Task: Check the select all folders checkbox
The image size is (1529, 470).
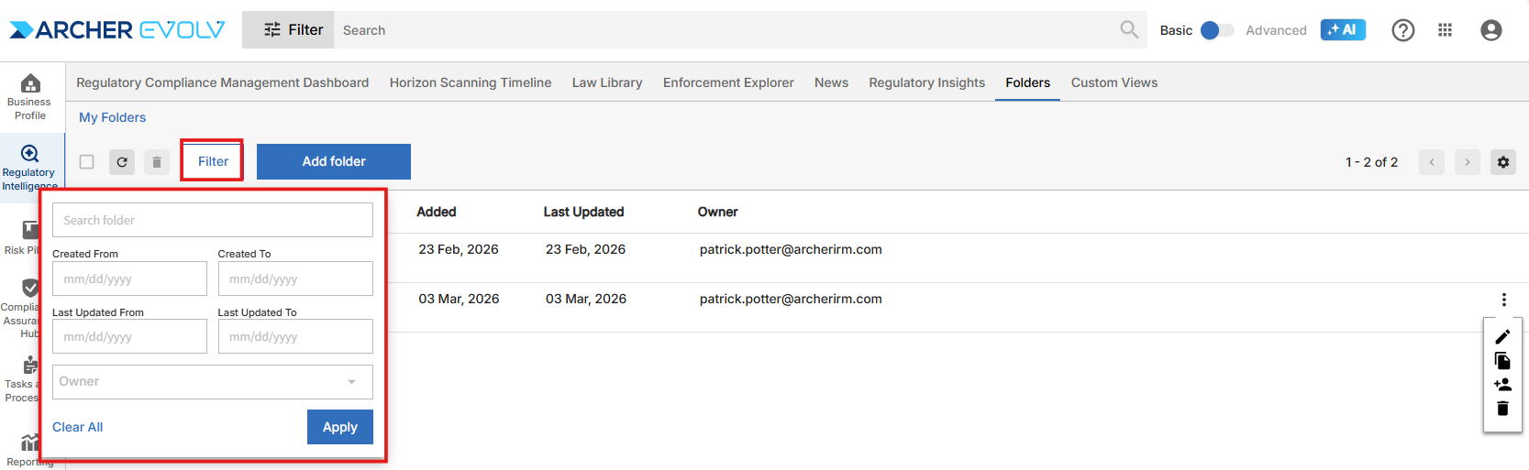Action: pyautogui.click(x=87, y=162)
